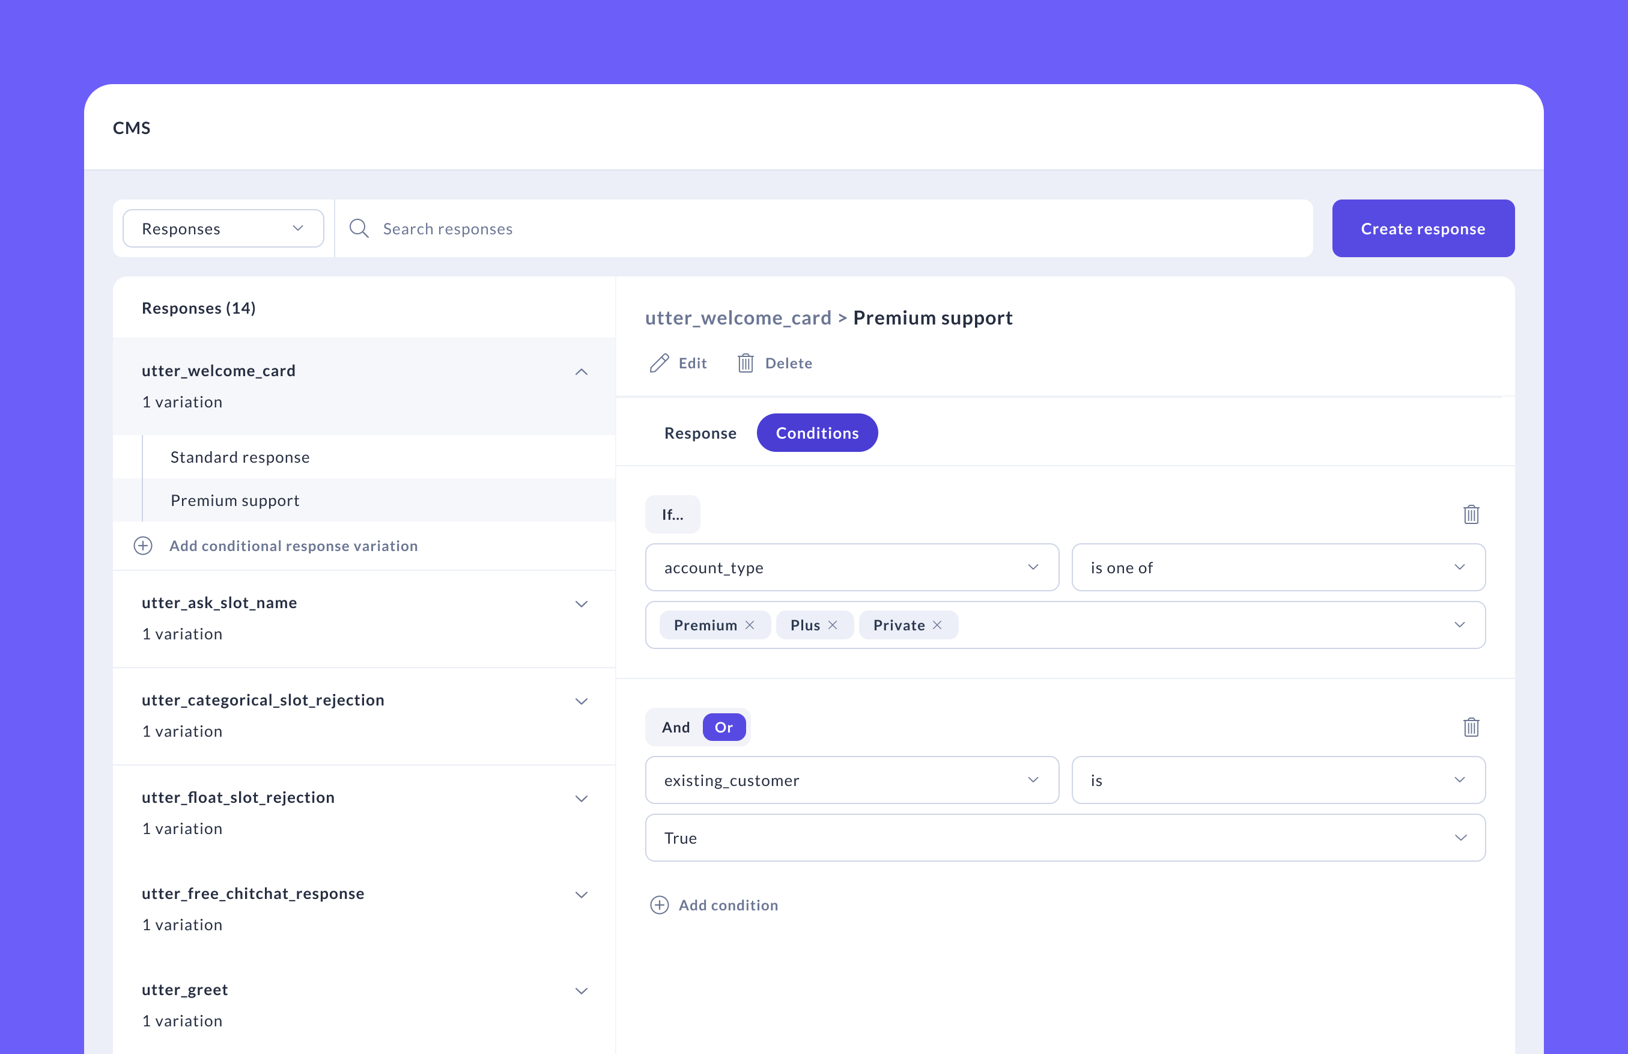This screenshot has height=1054, width=1628.
Task: Click the plus icon for Add condition
Action: (x=659, y=905)
